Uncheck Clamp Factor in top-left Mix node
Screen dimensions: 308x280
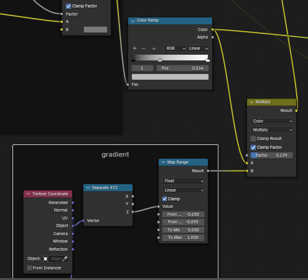click(68, 6)
